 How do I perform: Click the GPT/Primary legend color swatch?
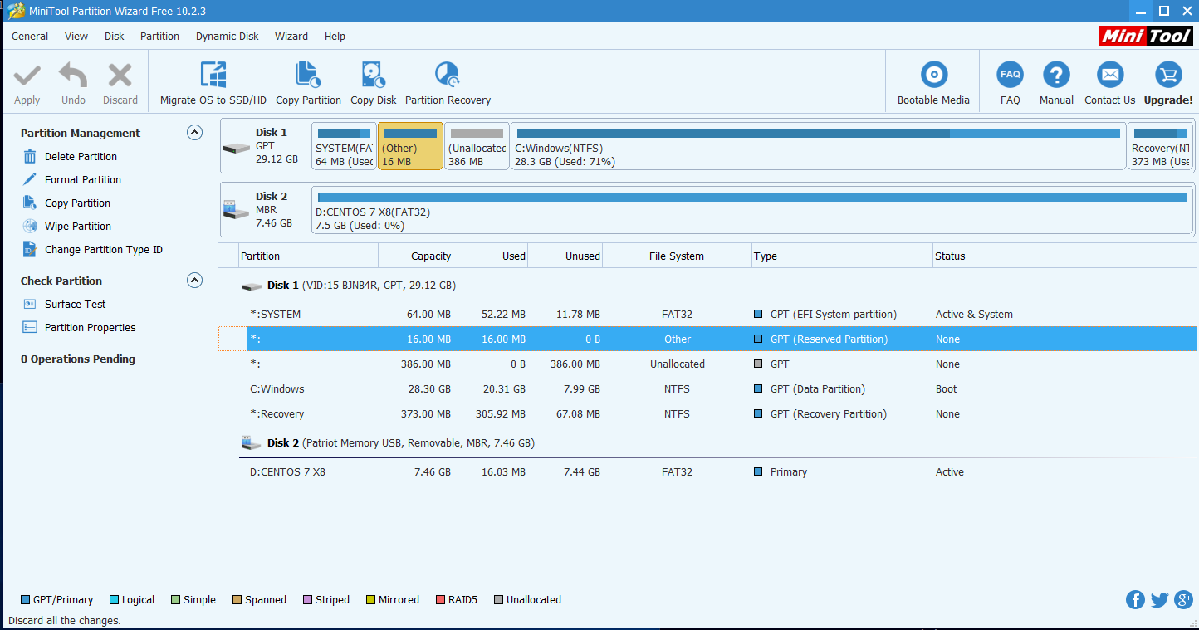pyautogui.click(x=26, y=599)
